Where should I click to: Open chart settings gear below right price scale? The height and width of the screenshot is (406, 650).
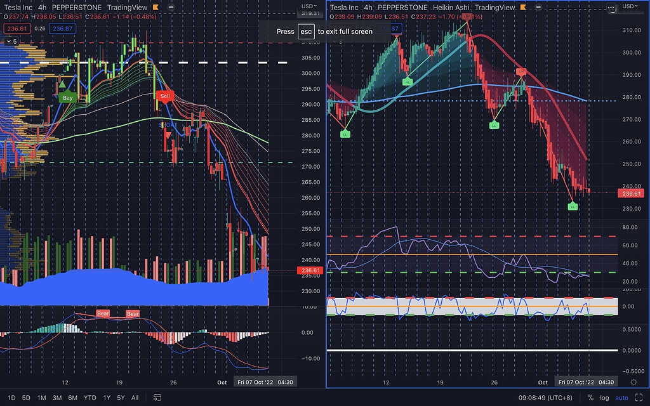coord(633,382)
